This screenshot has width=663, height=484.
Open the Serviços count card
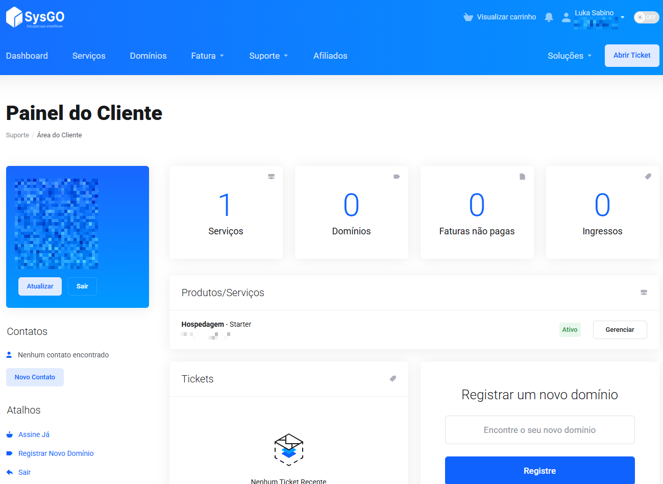click(x=226, y=212)
